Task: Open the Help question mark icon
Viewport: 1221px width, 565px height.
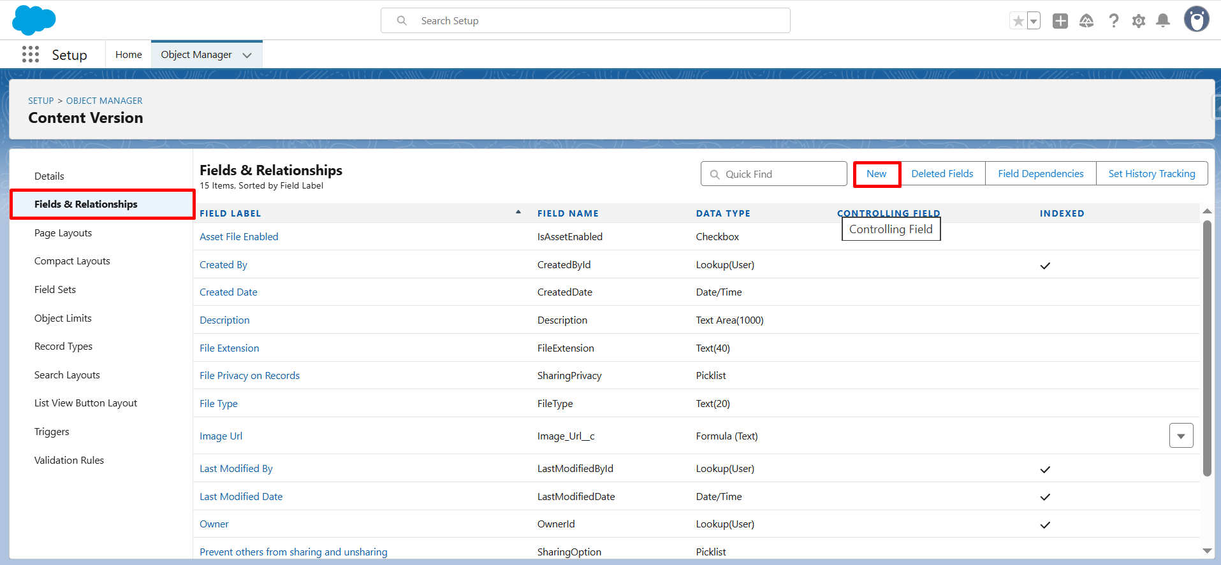Action: 1113,21
